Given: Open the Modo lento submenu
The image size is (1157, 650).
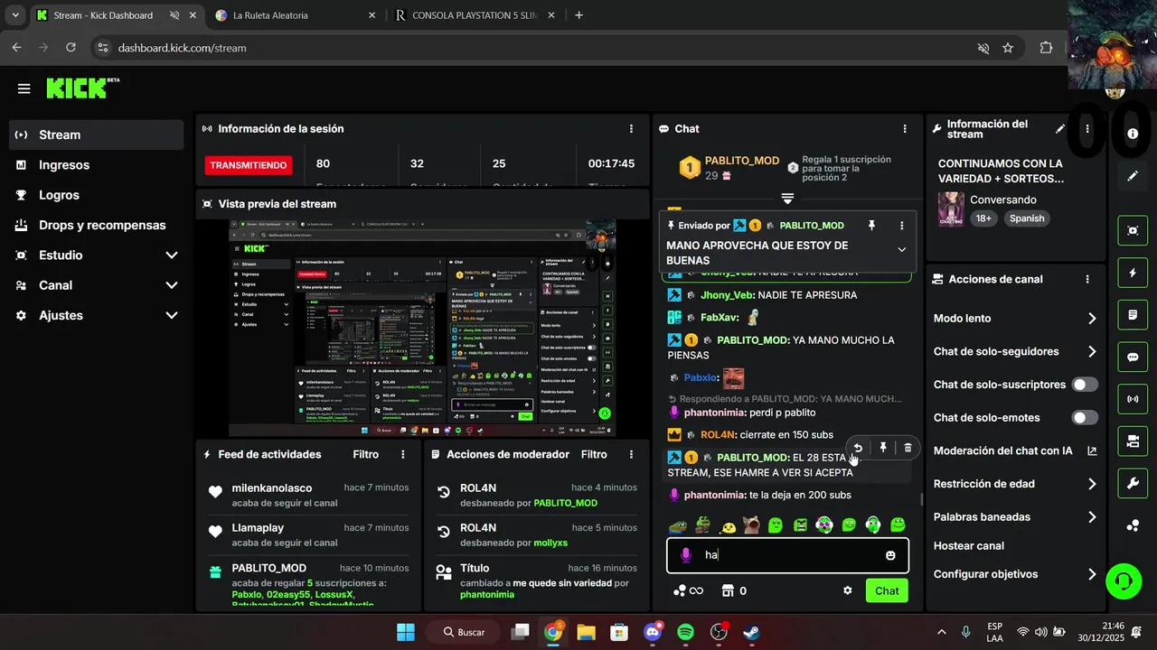Looking at the screenshot, I should pos(1015,319).
